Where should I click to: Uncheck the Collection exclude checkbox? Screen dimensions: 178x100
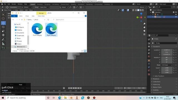point(174,12)
